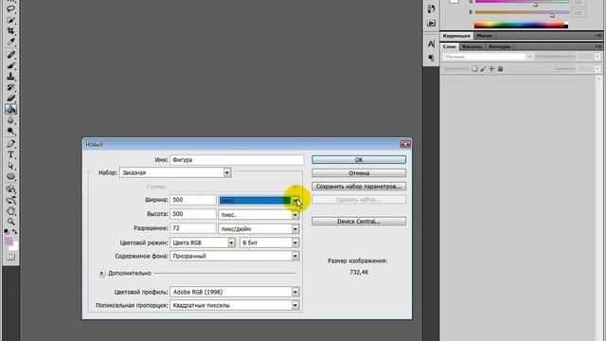Select the Paint Bucket tool
Image resolution: width=606 pixels, height=341 pixels.
tap(10, 110)
